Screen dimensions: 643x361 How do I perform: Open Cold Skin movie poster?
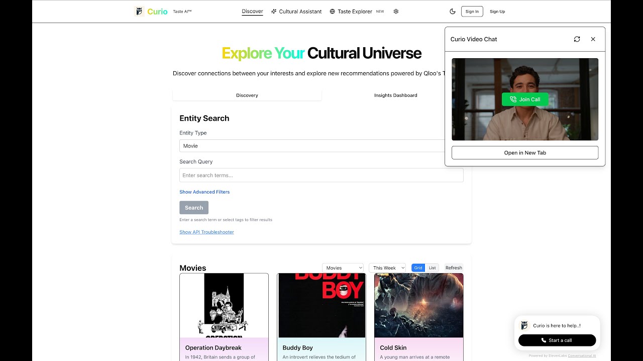[419, 305]
